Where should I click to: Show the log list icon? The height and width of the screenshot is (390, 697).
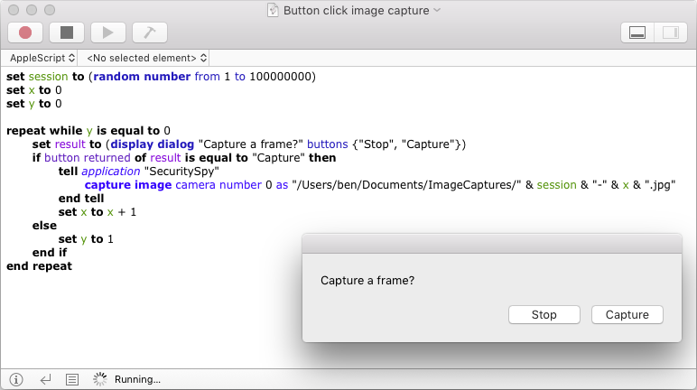72,379
